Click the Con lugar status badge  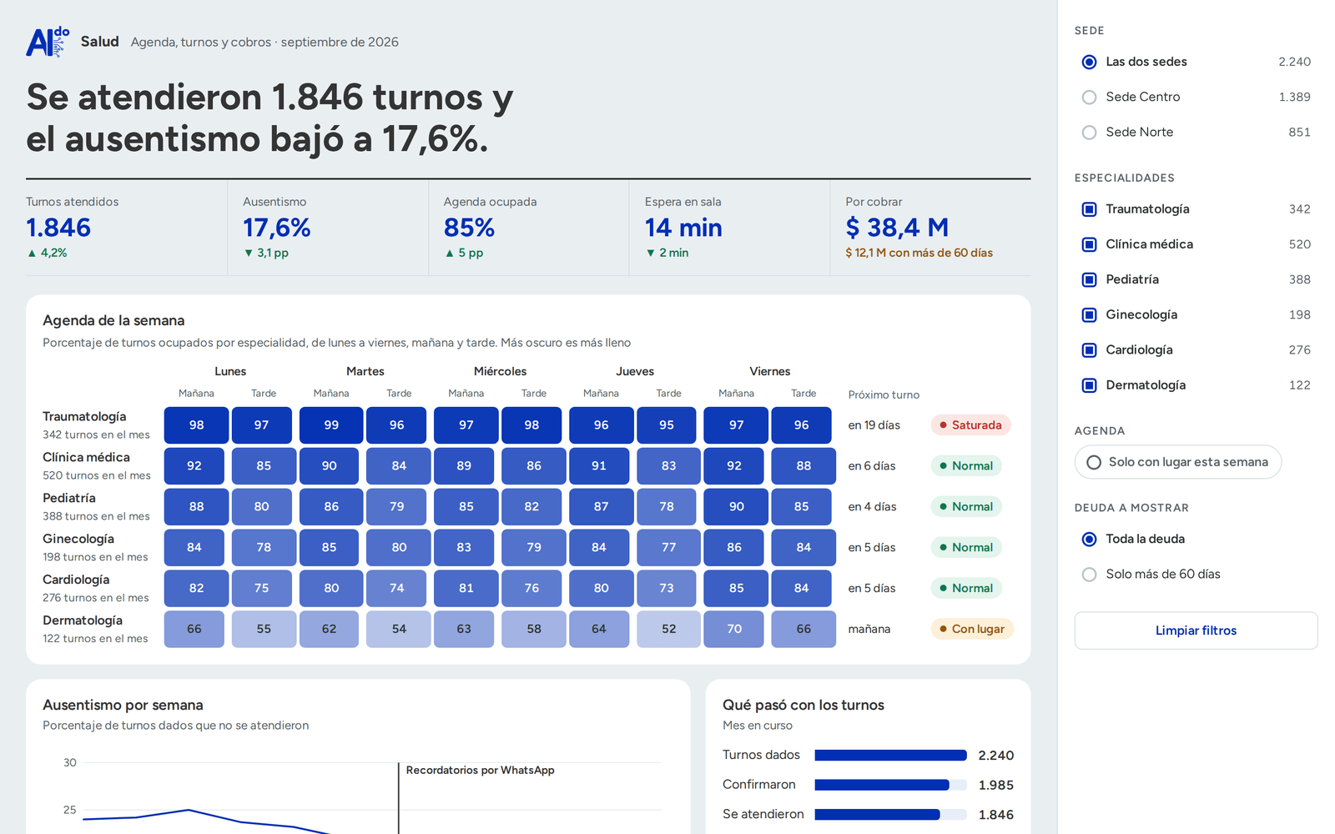tap(972, 629)
